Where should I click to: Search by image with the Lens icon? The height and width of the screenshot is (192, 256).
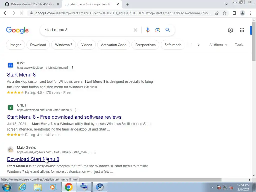(x=157, y=30)
